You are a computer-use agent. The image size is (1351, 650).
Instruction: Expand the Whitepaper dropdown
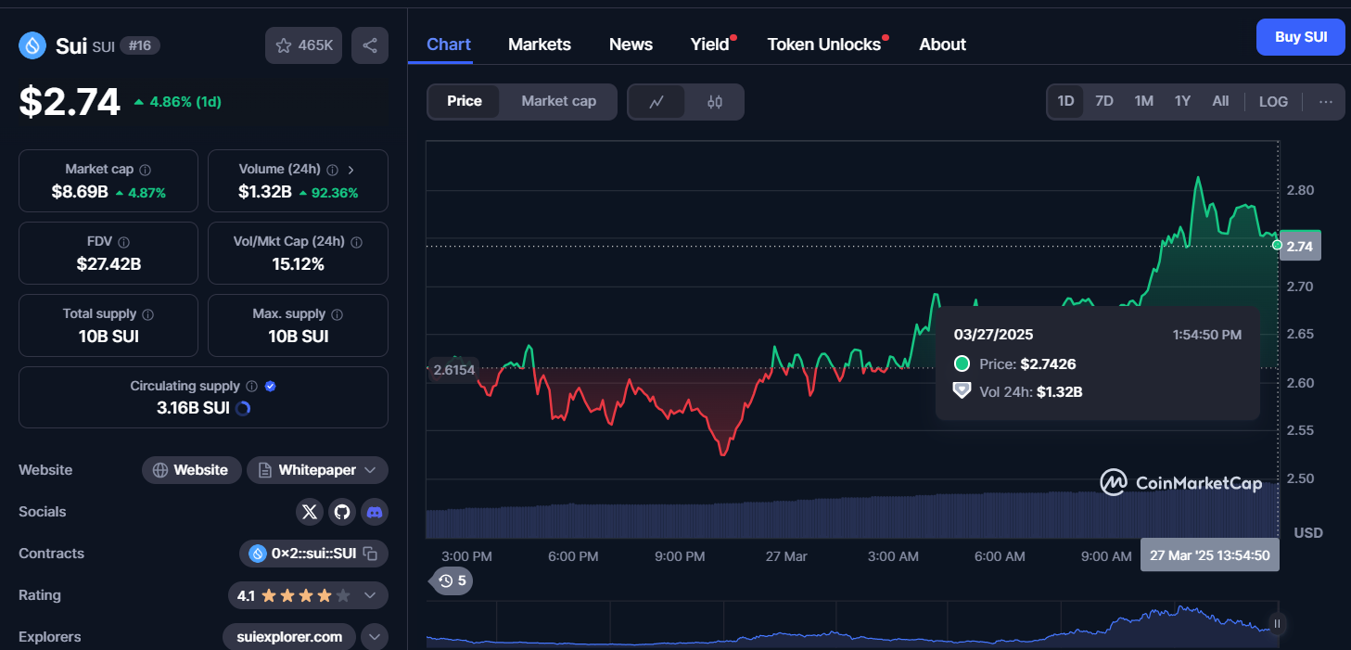[370, 470]
